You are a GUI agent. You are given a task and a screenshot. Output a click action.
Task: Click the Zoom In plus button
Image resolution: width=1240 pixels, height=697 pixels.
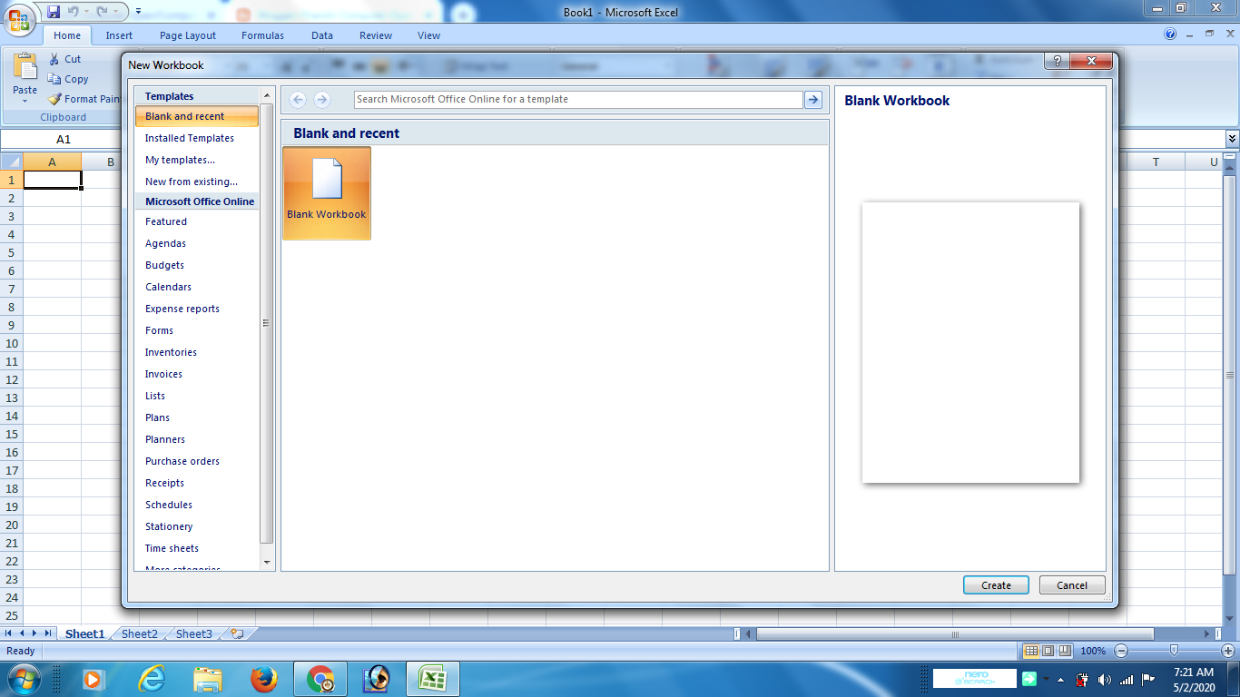click(x=1228, y=651)
